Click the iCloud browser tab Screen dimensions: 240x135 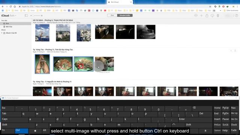(120, 2)
